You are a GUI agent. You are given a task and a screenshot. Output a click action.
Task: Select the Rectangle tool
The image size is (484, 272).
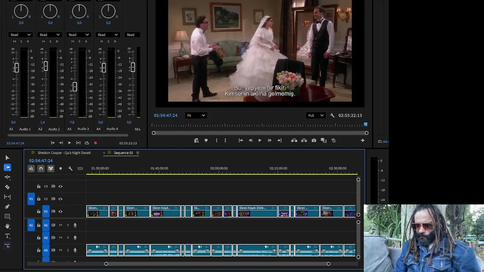[7, 216]
